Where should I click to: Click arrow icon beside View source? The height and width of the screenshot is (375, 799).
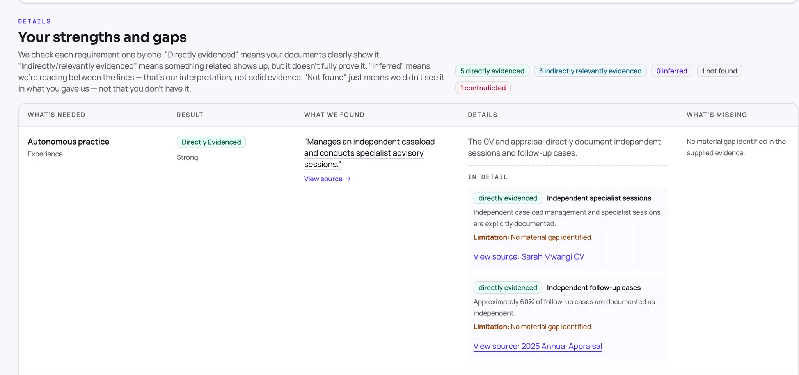pyautogui.click(x=348, y=179)
